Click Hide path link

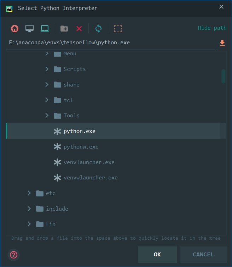click(x=212, y=28)
